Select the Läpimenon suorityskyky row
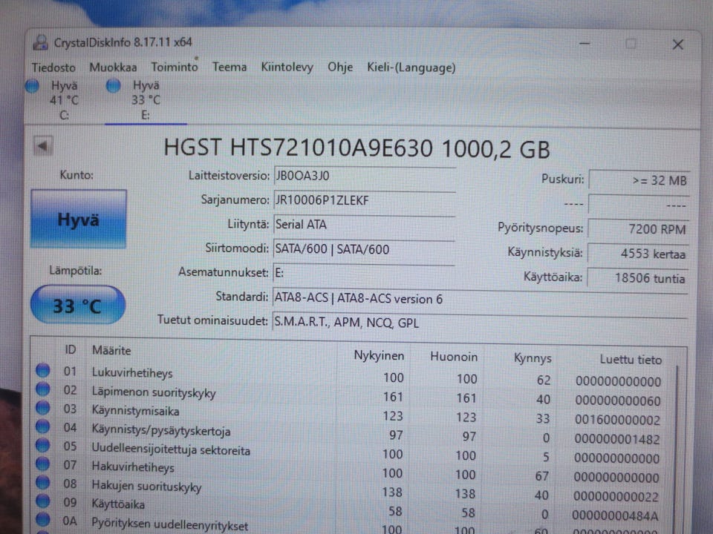Screen dimensions: 713x534 click(x=350, y=395)
